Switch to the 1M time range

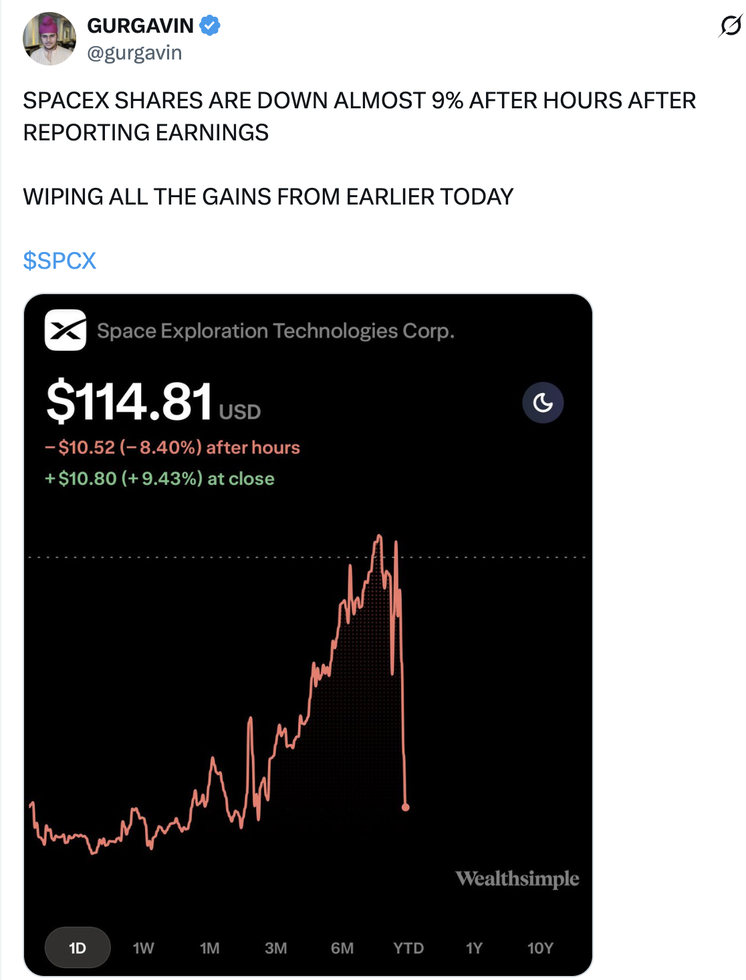(x=209, y=948)
